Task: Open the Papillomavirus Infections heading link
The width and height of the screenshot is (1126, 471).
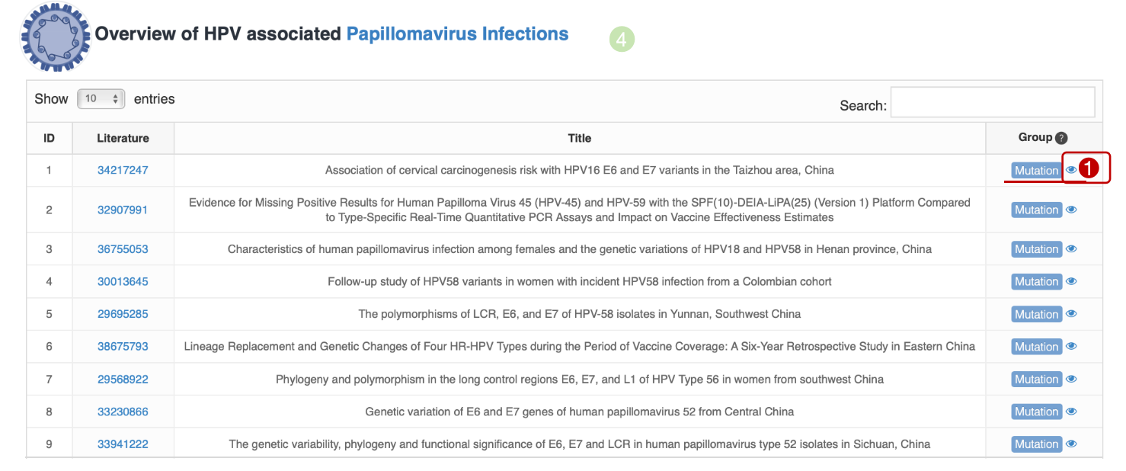Action: (457, 34)
